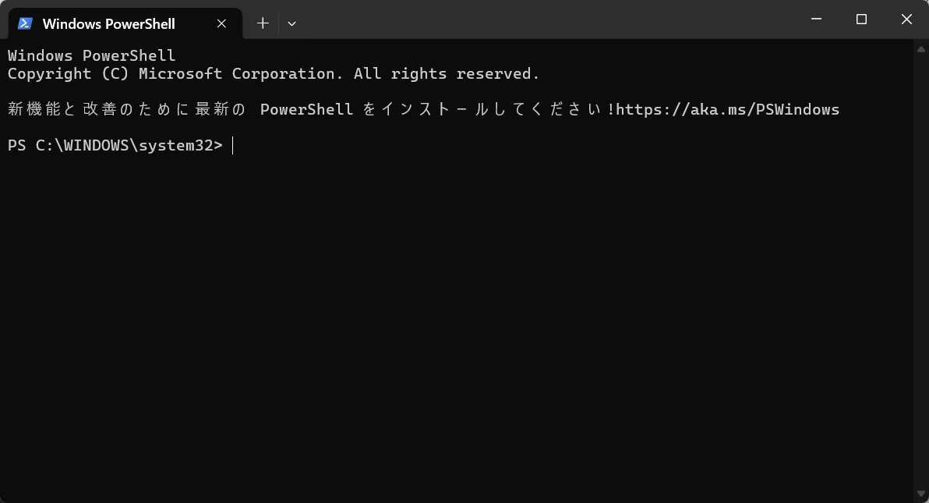The height and width of the screenshot is (503, 929).
Task: Expand the profile dropdown chevron
Action: pos(291,23)
